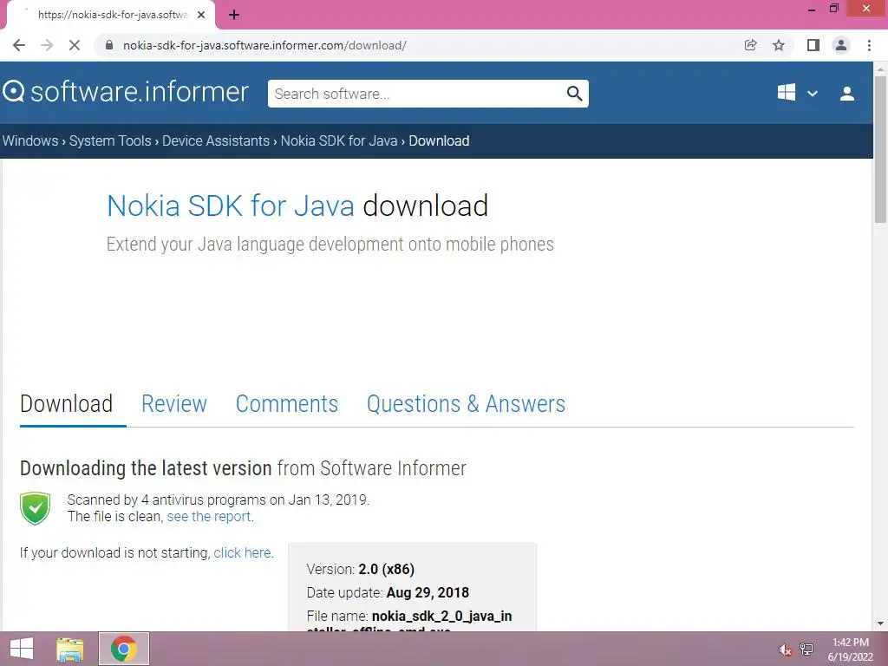The image size is (888, 666).
Task: Stop loading the page
Action: tap(75, 45)
